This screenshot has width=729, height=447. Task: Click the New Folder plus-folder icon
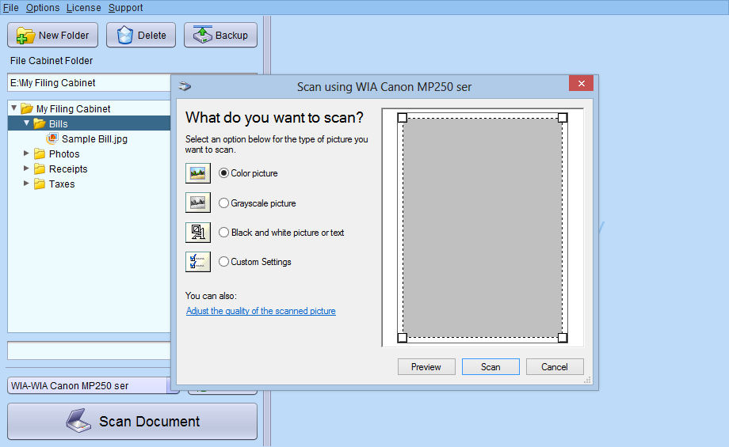coord(25,36)
